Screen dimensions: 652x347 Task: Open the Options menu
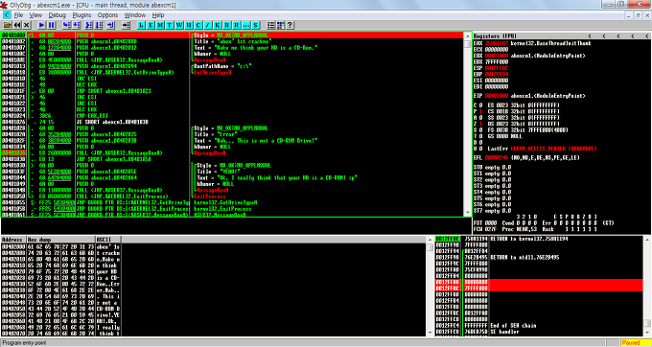(107, 15)
